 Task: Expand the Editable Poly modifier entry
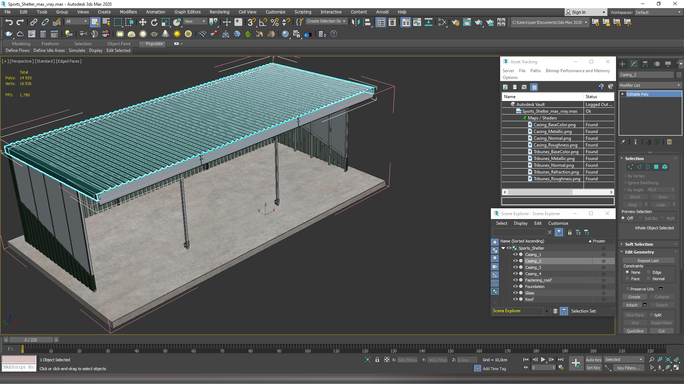click(622, 94)
